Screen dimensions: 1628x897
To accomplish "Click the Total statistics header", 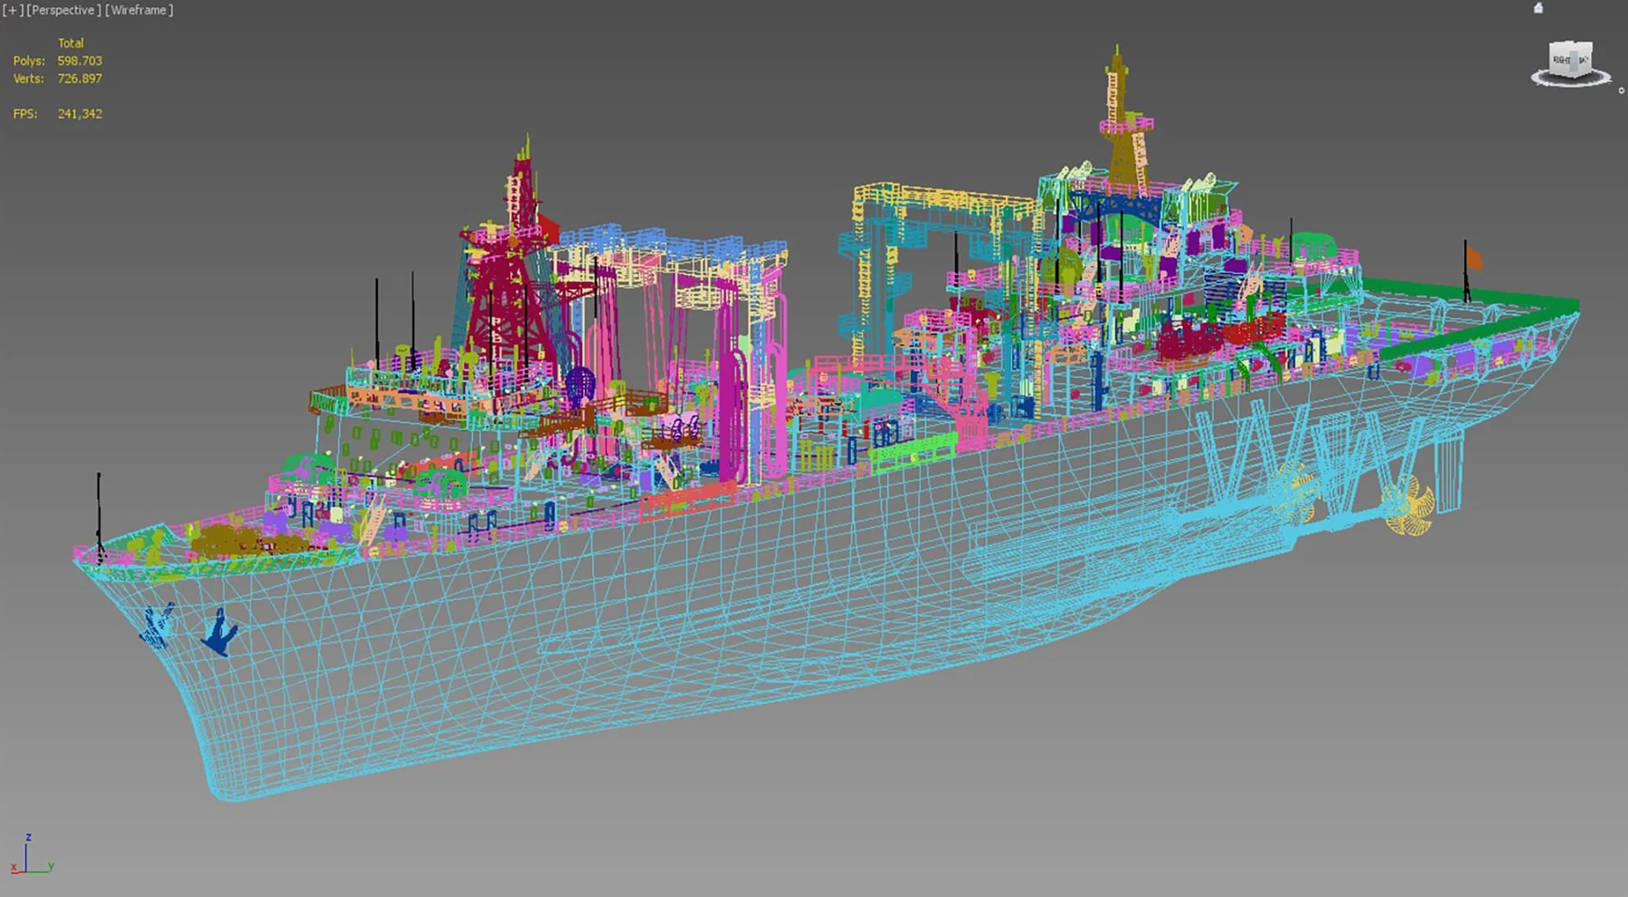I will coord(71,42).
